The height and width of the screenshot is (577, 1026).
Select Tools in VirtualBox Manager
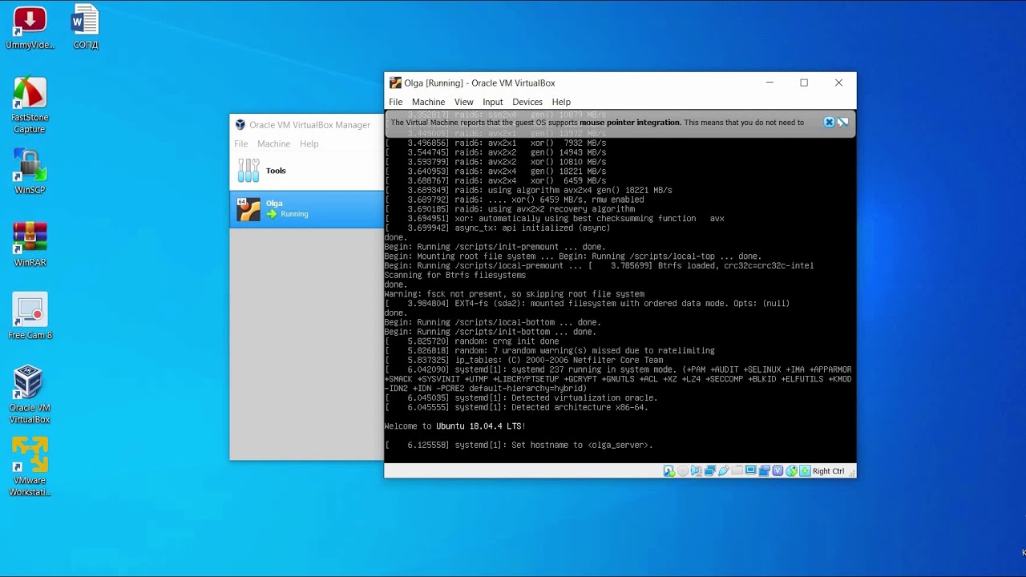[307, 171]
